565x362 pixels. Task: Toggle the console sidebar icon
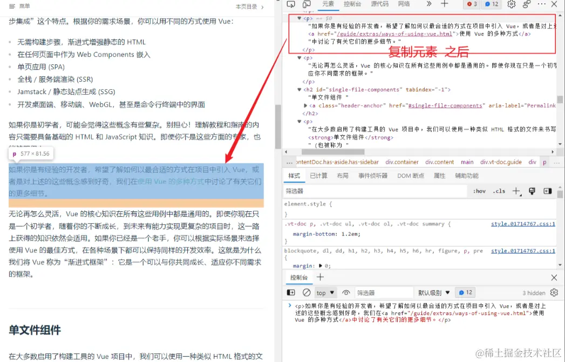tap(291, 293)
